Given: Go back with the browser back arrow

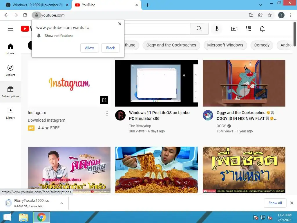Looking at the screenshot, I should [6, 15].
